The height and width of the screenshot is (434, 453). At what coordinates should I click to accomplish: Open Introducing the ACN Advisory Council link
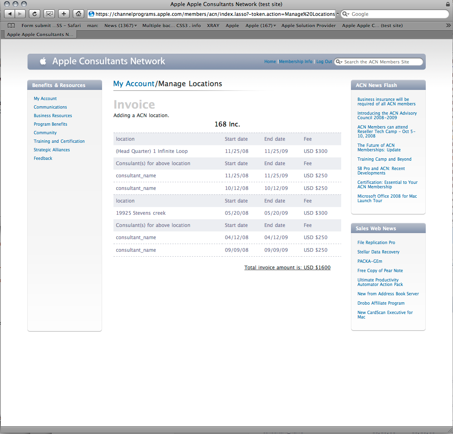pos(387,115)
